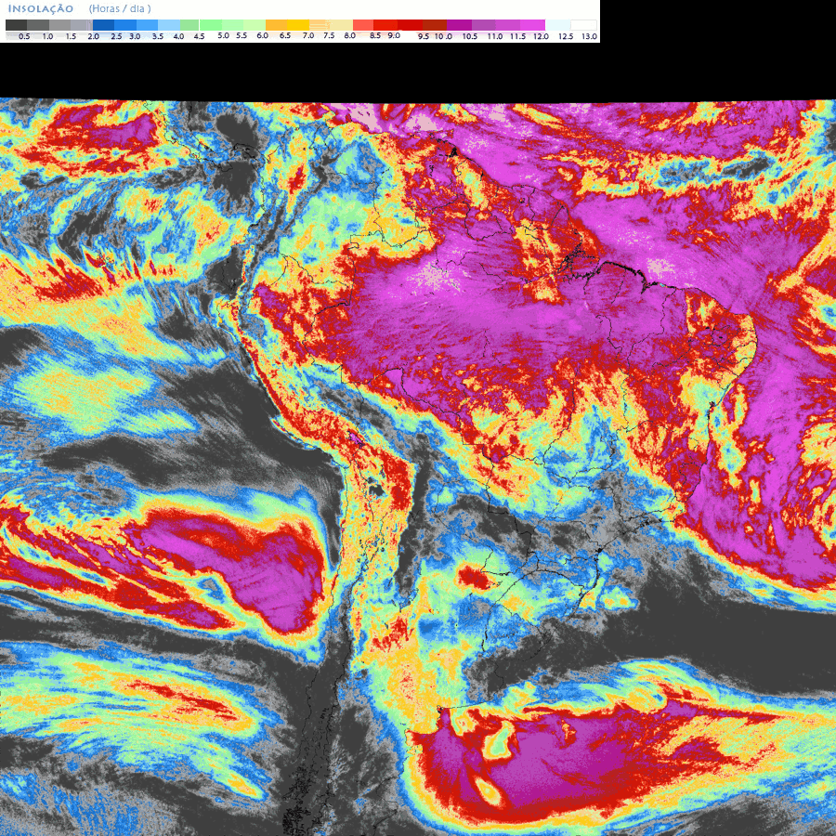Click the '5.5' legend value
836x836 pixels.
pyautogui.click(x=242, y=35)
